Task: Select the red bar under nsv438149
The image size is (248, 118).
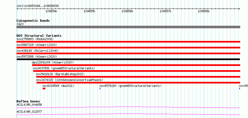Action: (128, 53)
